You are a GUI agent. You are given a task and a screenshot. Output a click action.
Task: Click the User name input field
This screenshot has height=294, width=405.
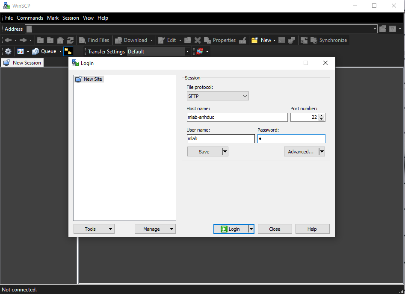coord(221,138)
